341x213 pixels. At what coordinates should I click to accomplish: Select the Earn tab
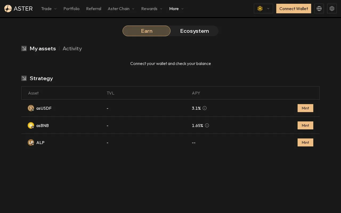click(147, 31)
